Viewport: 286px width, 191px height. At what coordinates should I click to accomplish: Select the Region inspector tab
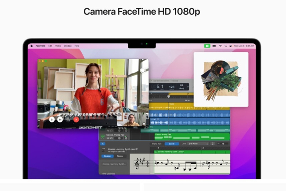coord(108,156)
